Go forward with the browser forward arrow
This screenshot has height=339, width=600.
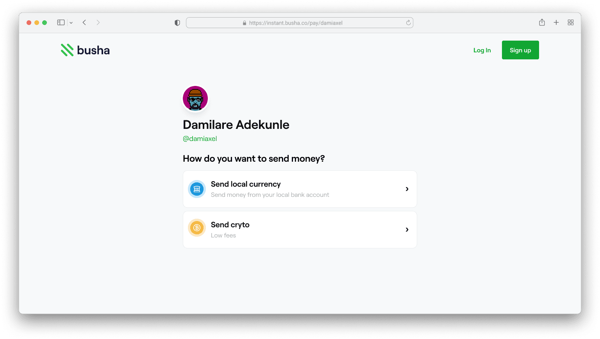point(98,23)
